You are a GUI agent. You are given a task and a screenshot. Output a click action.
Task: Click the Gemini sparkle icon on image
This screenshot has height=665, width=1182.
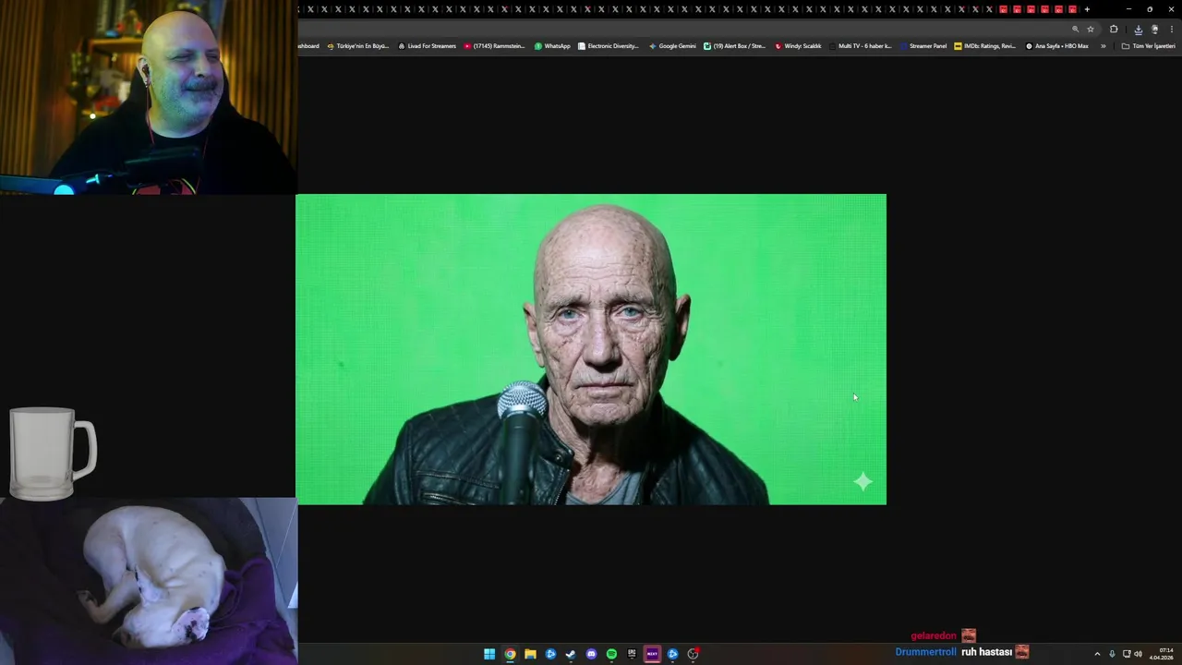(x=862, y=481)
